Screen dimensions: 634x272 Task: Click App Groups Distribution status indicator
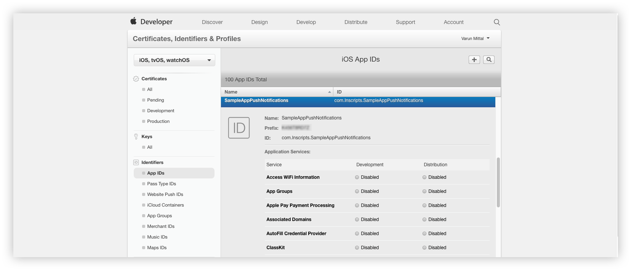[x=424, y=191]
